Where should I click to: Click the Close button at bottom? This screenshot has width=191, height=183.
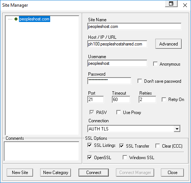172,173
